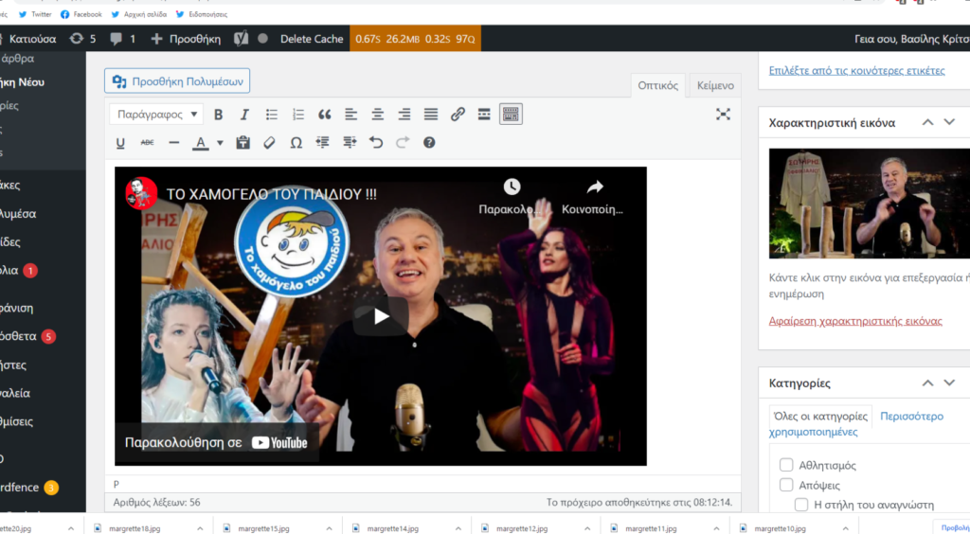The width and height of the screenshot is (970, 534).
Task: Toggle paste as text
Action: click(243, 143)
